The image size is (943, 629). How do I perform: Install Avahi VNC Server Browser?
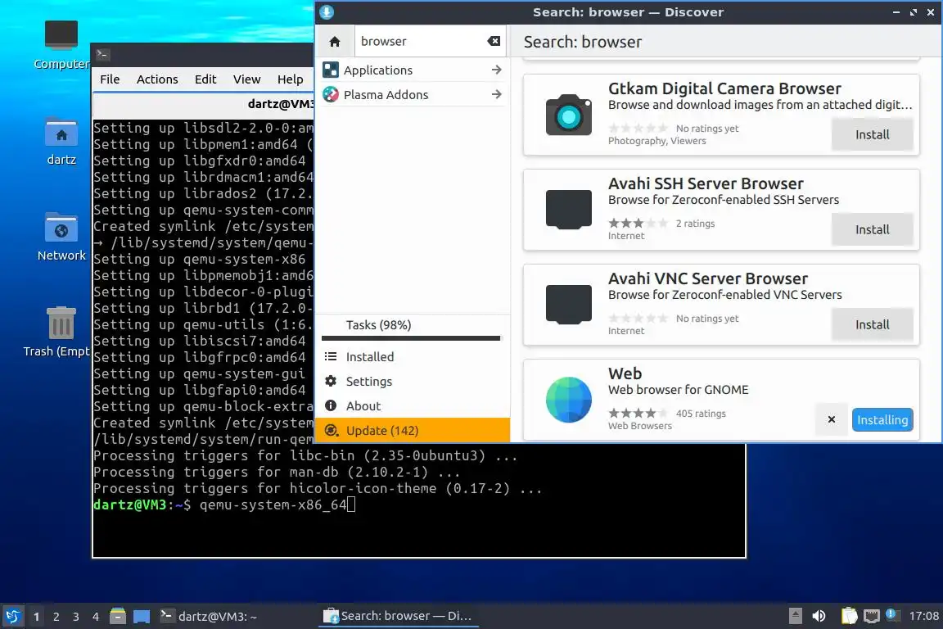pyautogui.click(x=872, y=325)
